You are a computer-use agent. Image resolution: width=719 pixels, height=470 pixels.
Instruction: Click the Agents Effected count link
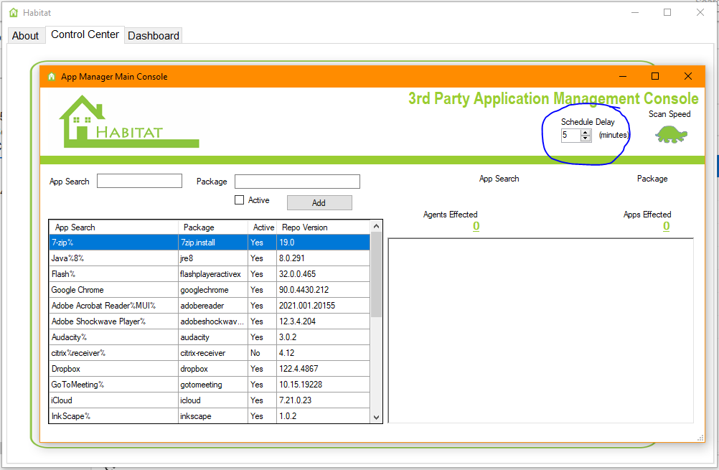[x=476, y=227]
